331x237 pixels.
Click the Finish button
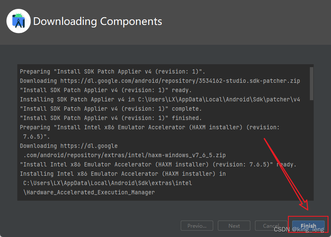click(x=308, y=226)
